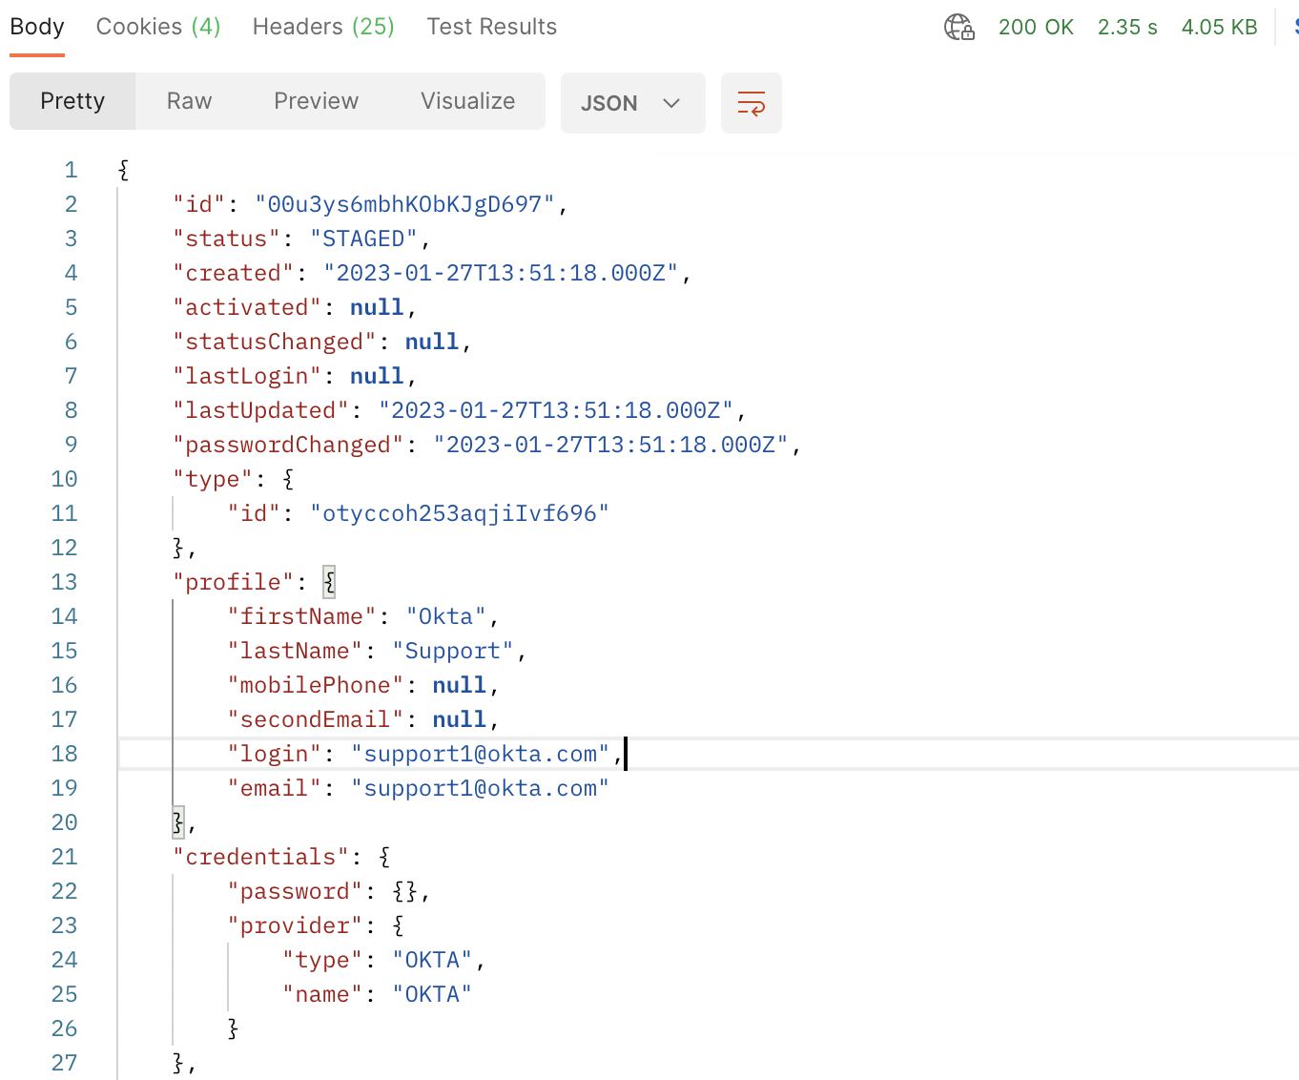Switch to the Cookies tab
This screenshot has width=1299, height=1080.
[158, 27]
